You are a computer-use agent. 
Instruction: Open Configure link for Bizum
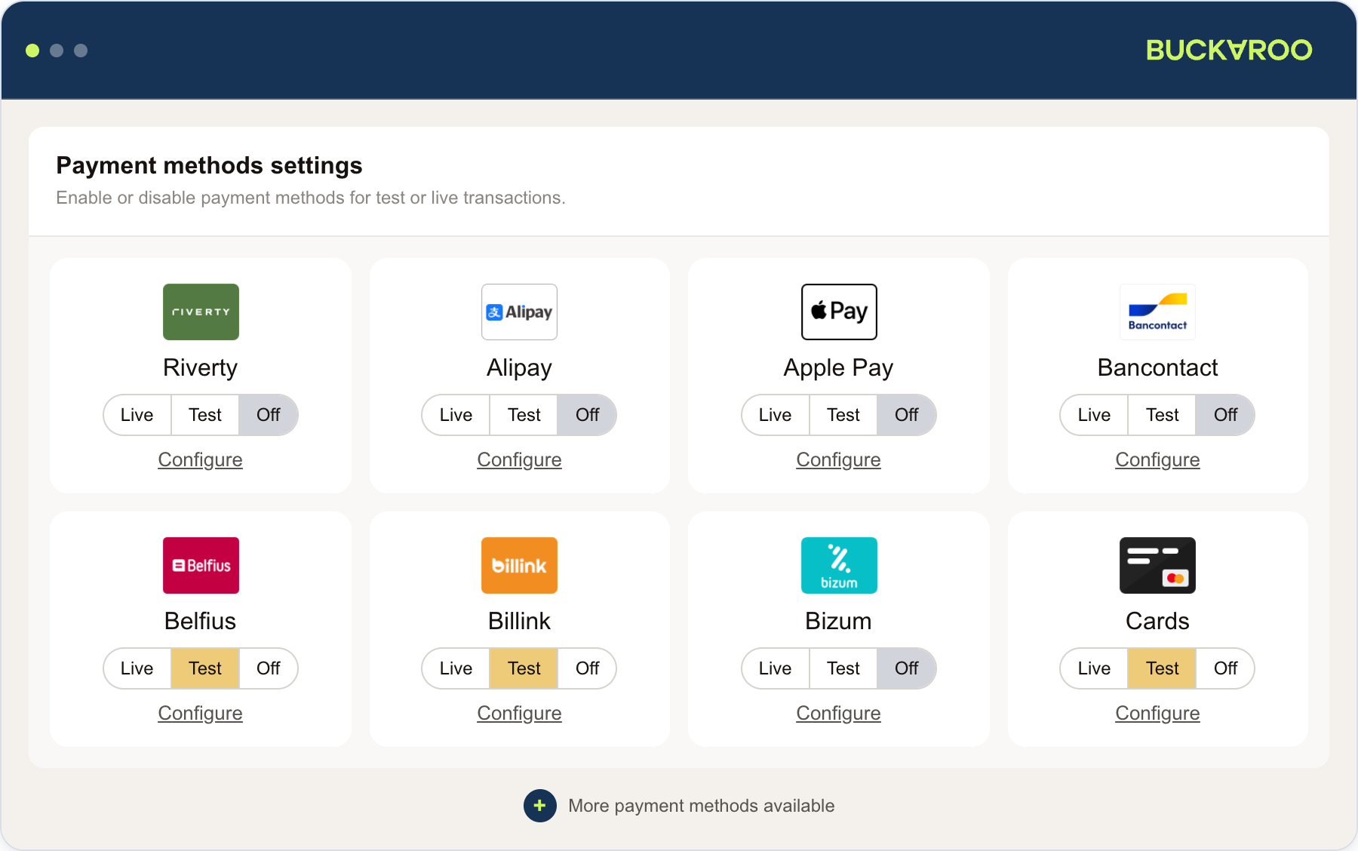[838, 713]
